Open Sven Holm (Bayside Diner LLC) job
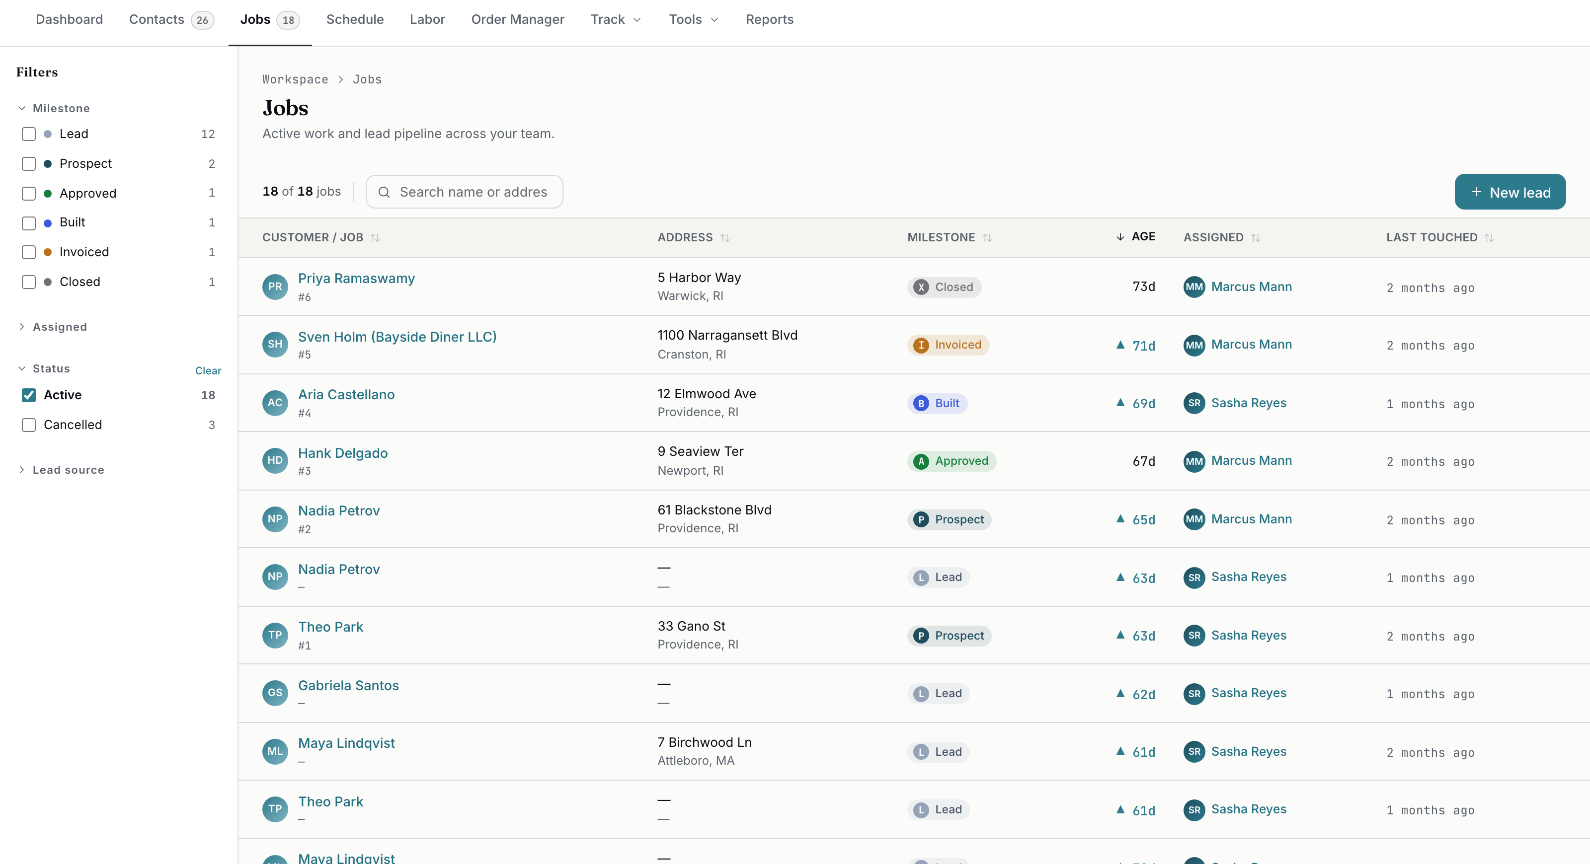 pos(397,337)
